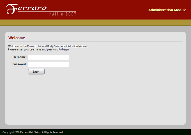Click the Ferraro logo in the header
The image size is (191, 135).
coord(41,9)
